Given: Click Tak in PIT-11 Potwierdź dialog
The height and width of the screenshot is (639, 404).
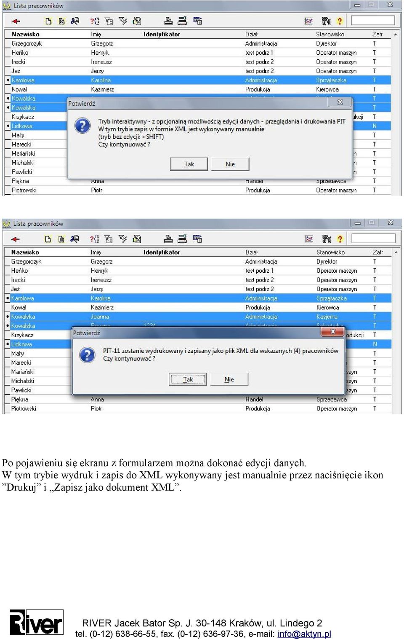Looking at the screenshot, I should tap(188, 379).
